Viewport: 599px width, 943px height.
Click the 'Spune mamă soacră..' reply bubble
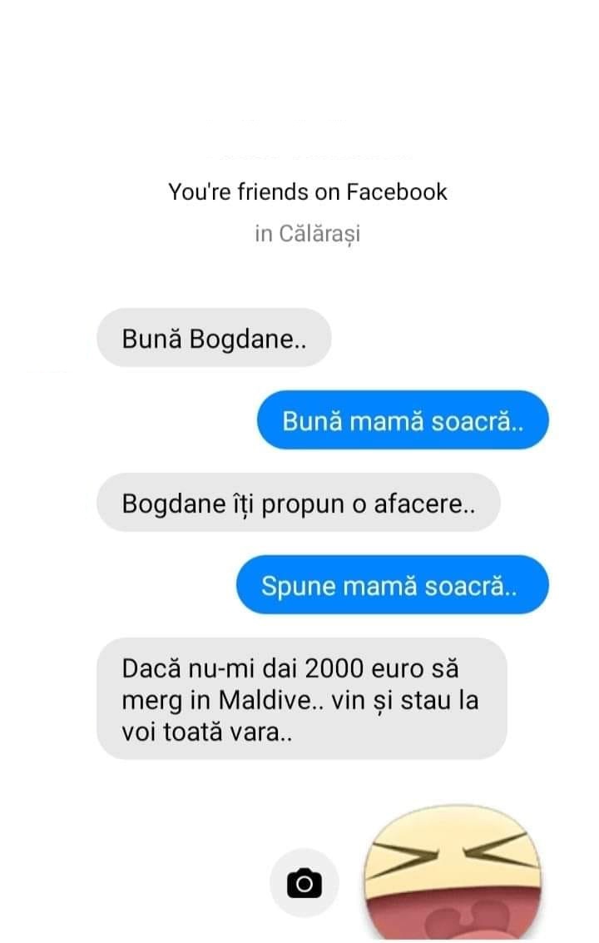coord(392,584)
